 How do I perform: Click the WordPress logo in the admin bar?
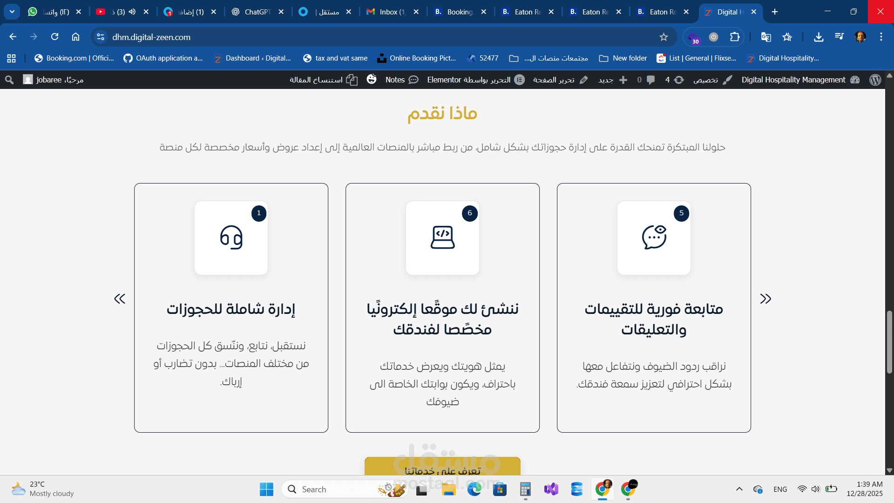click(875, 80)
